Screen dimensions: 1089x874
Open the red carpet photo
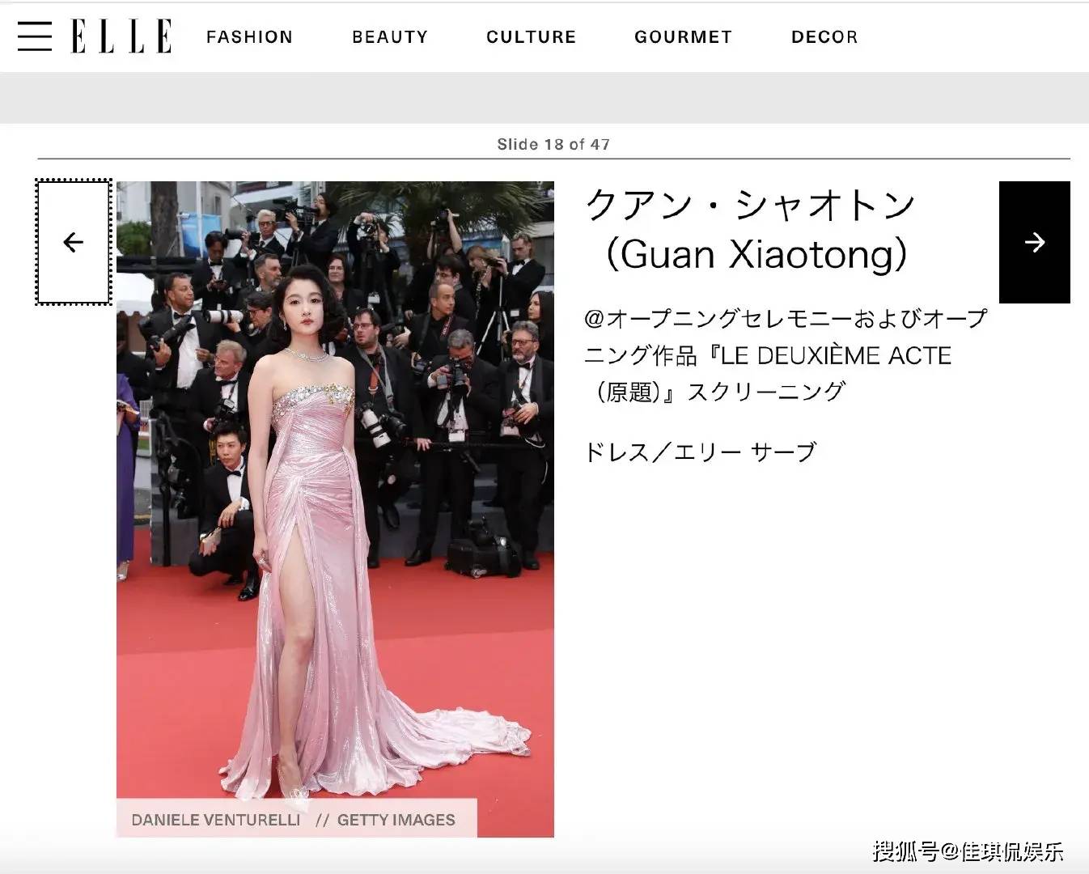335,509
